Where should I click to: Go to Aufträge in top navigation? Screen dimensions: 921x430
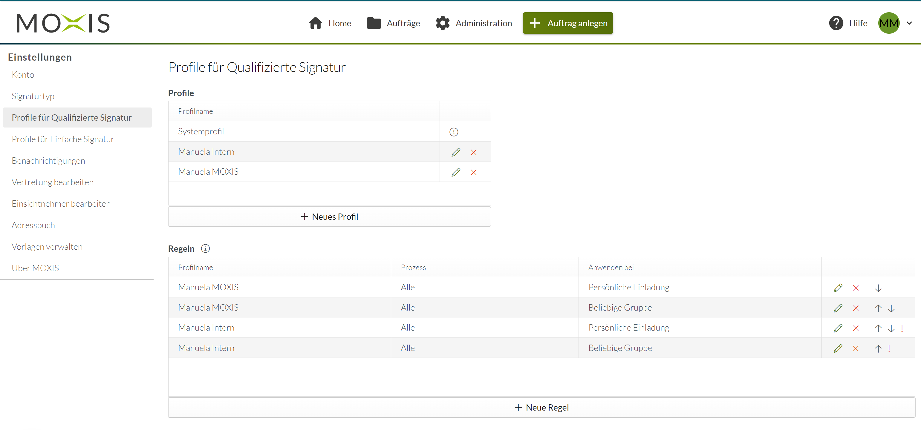pyautogui.click(x=393, y=23)
